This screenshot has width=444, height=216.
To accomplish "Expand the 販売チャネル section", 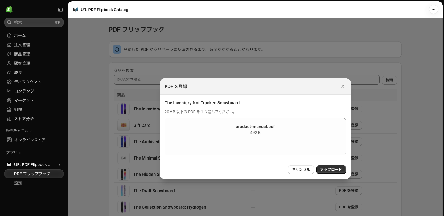I will coord(19,131).
